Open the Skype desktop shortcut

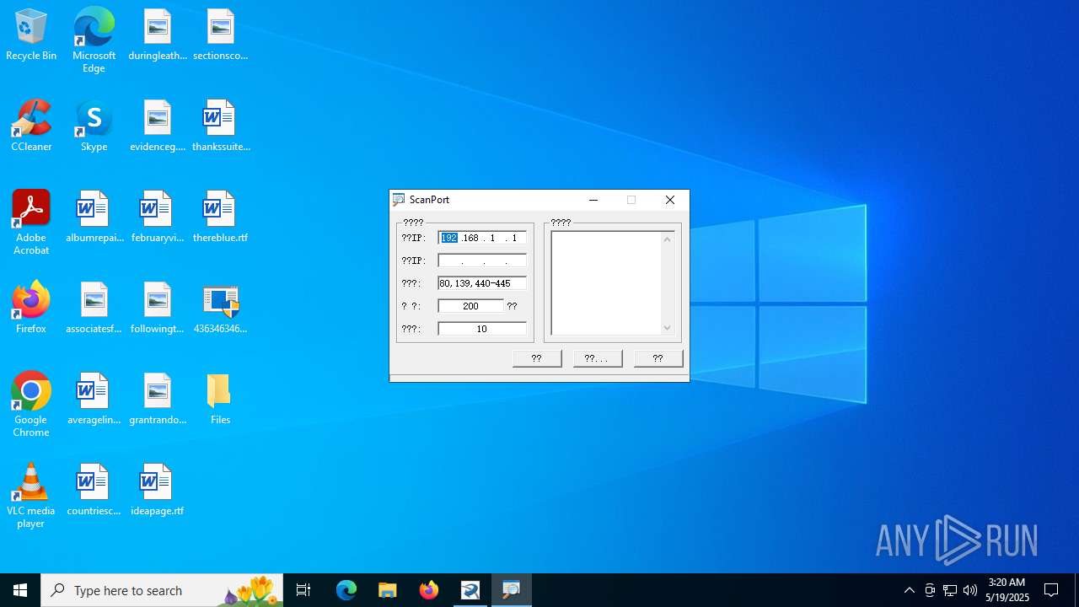(x=94, y=126)
